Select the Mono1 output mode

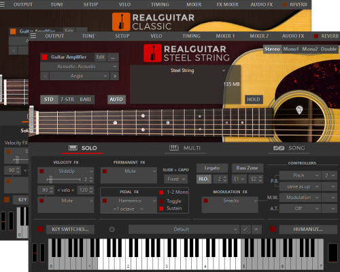click(291, 49)
